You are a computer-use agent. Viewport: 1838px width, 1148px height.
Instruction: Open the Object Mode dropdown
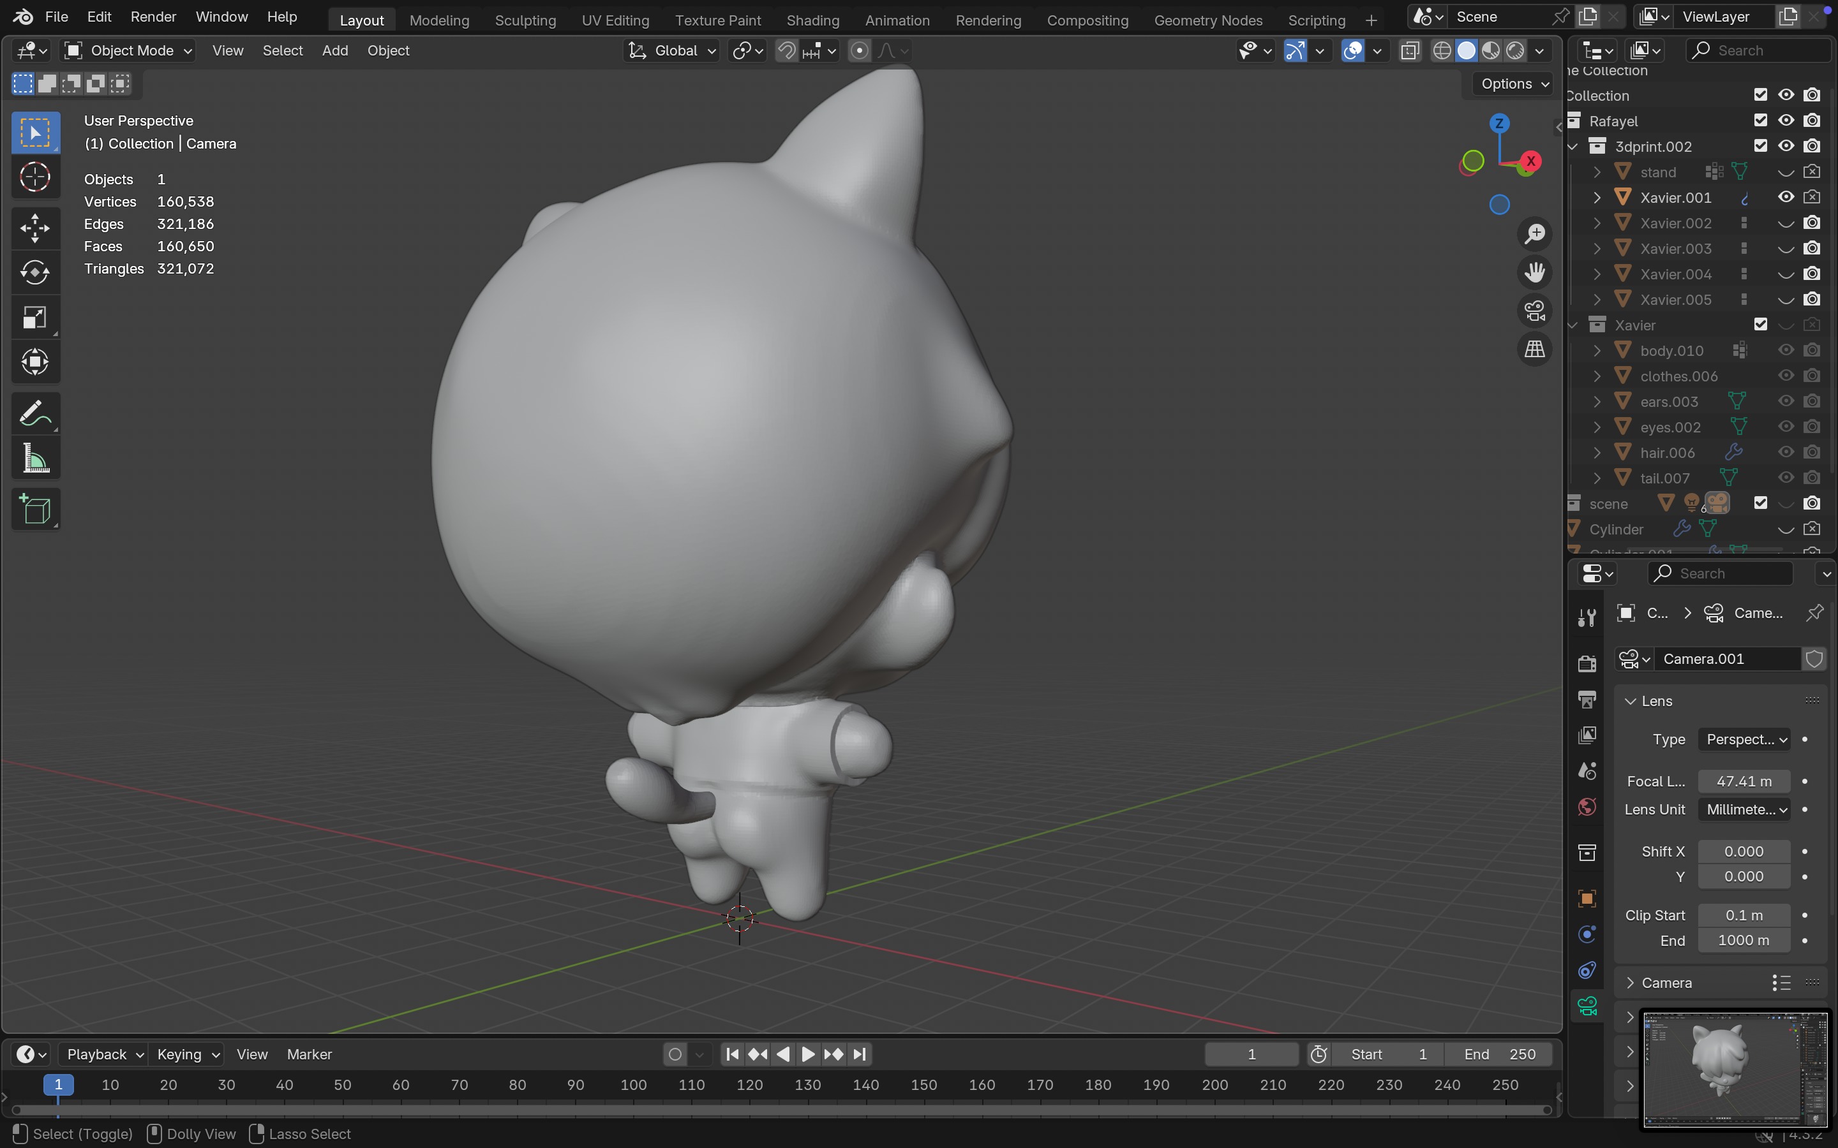point(128,51)
